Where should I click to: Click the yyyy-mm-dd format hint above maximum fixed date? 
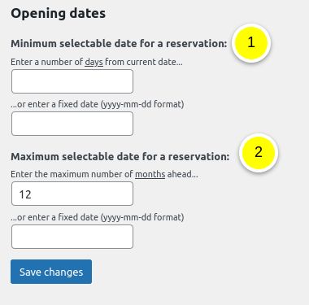pos(142,217)
